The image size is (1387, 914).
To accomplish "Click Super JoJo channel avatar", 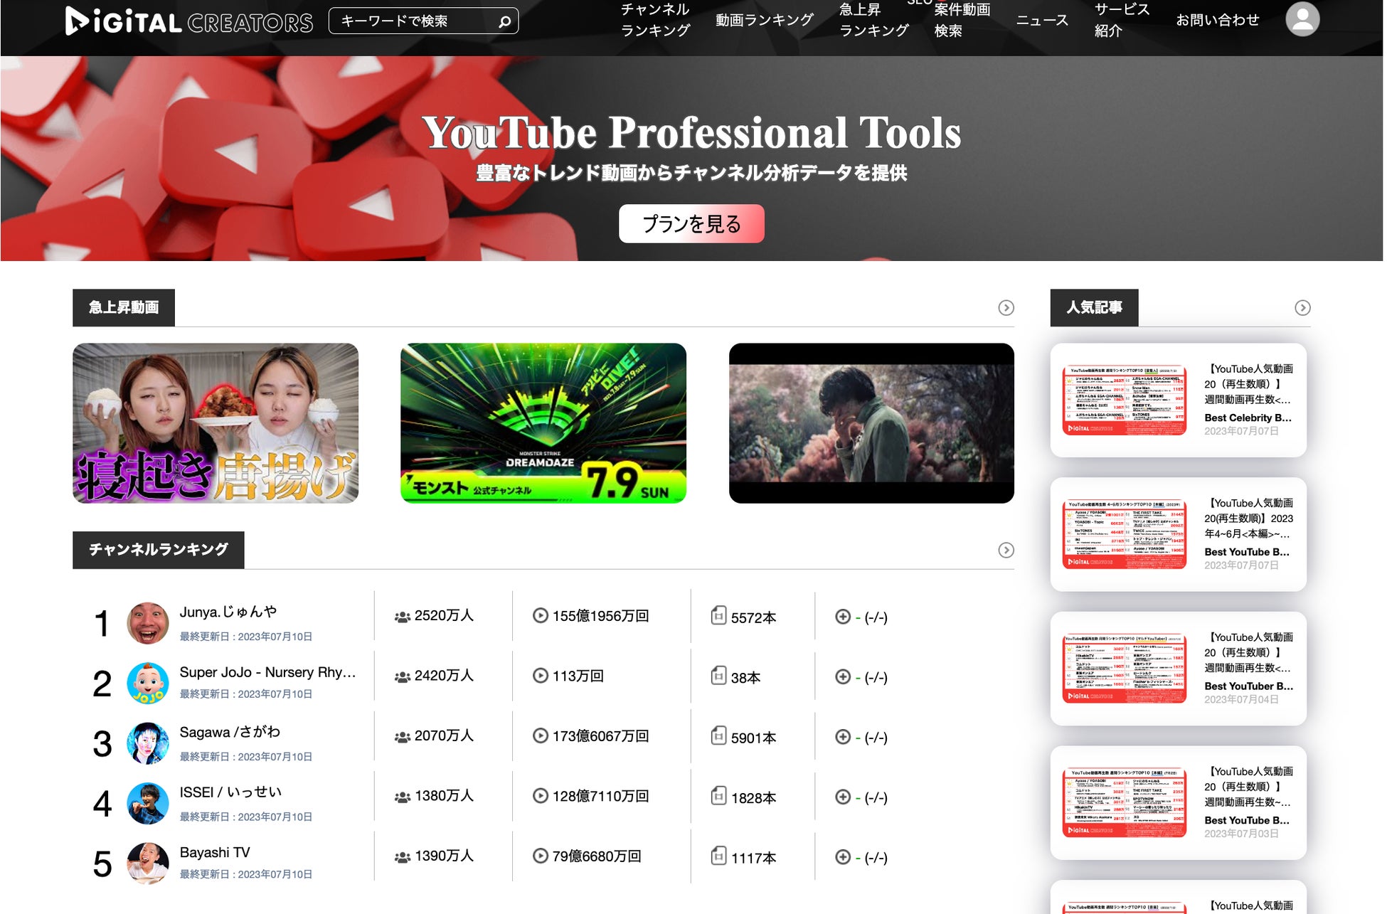I will click(148, 684).
